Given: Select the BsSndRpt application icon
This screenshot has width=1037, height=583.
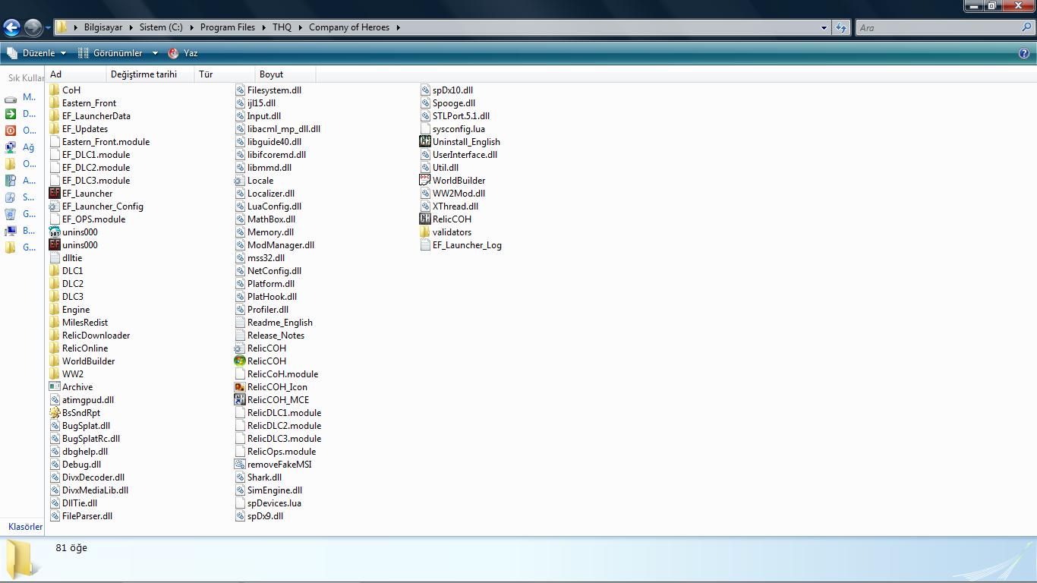Looking at the screenshot, I should tap(55, 413).
